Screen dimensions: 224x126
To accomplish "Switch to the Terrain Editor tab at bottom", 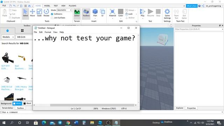I will (7, 108).
